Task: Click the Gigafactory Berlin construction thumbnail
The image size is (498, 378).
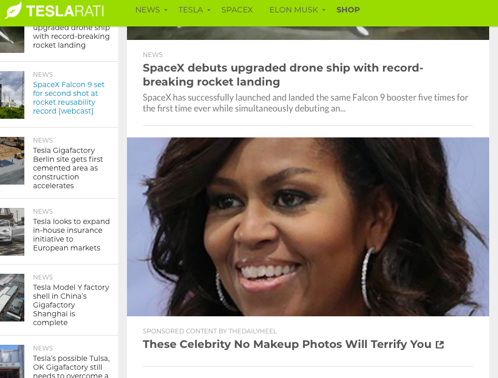Action: pos(12,161)
